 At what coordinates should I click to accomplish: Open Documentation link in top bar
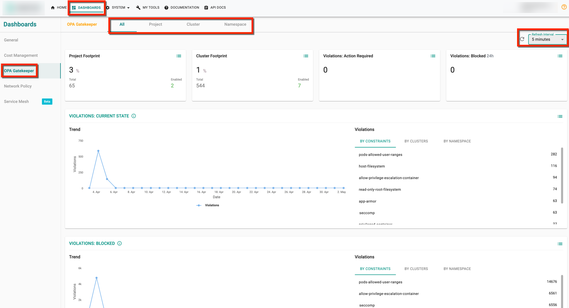click(x=181, y=8)
